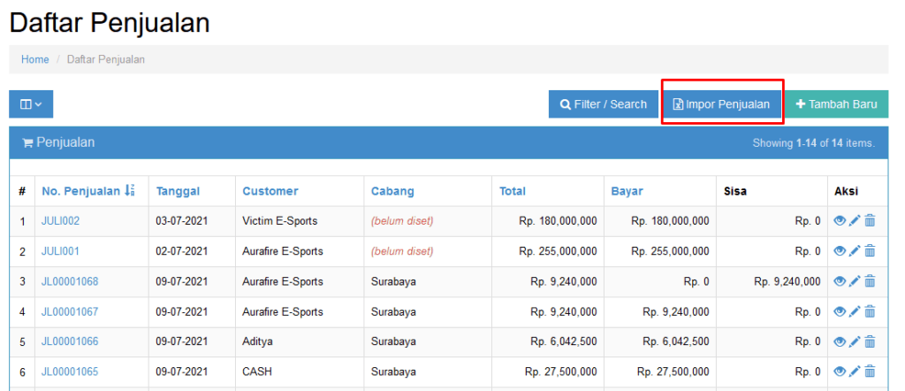Edit the Aditya sale with the pencil icon

pyautogui.click(x=855, y=341)
